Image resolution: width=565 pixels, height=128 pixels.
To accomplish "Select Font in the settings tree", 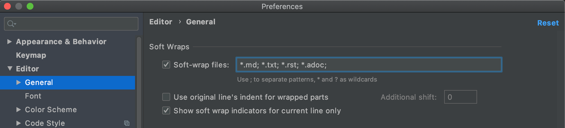I will click(33, 96).
